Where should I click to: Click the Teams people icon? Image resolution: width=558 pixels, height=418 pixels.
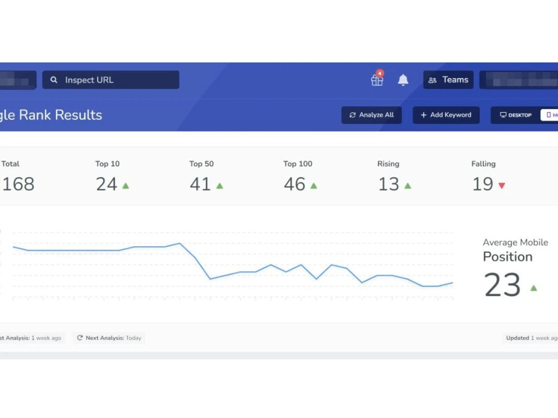[x=432, y=80]
